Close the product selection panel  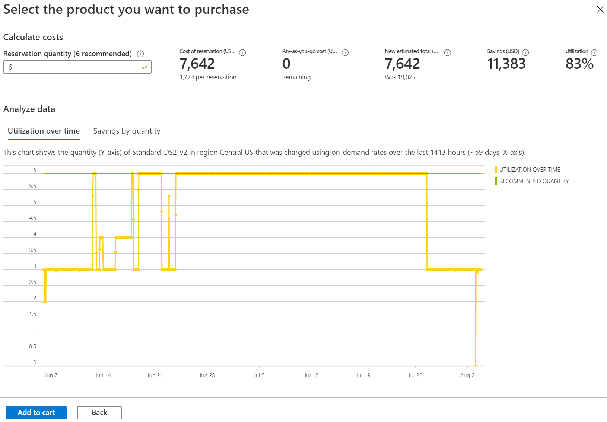click(x=600, y=9)
